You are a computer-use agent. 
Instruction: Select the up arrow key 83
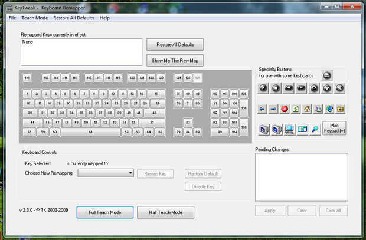(x=188, y=123)
